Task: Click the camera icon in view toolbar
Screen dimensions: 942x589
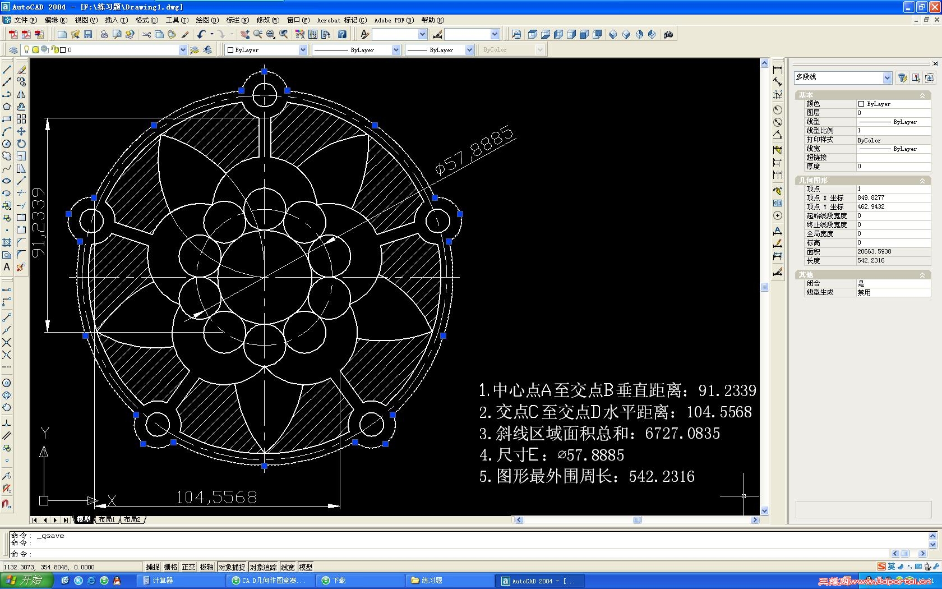Action: [x=668, y=34]
